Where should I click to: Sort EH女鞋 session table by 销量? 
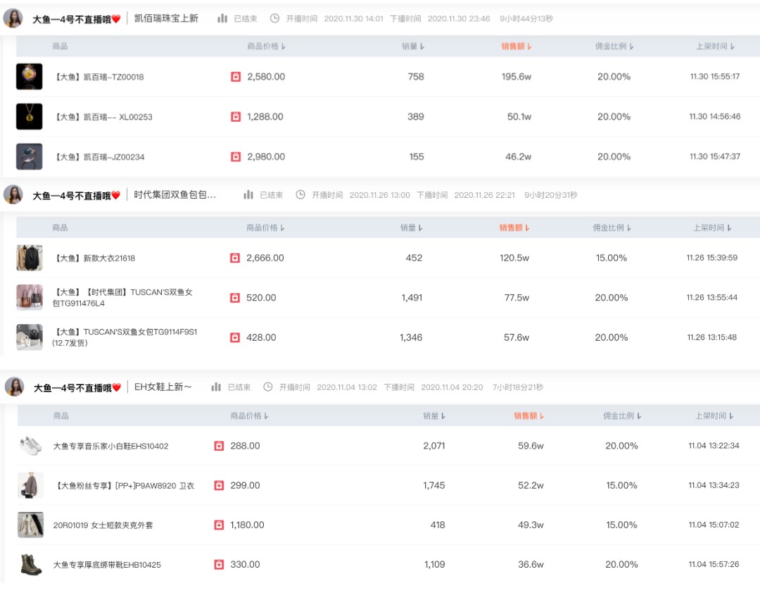point(434,416)
